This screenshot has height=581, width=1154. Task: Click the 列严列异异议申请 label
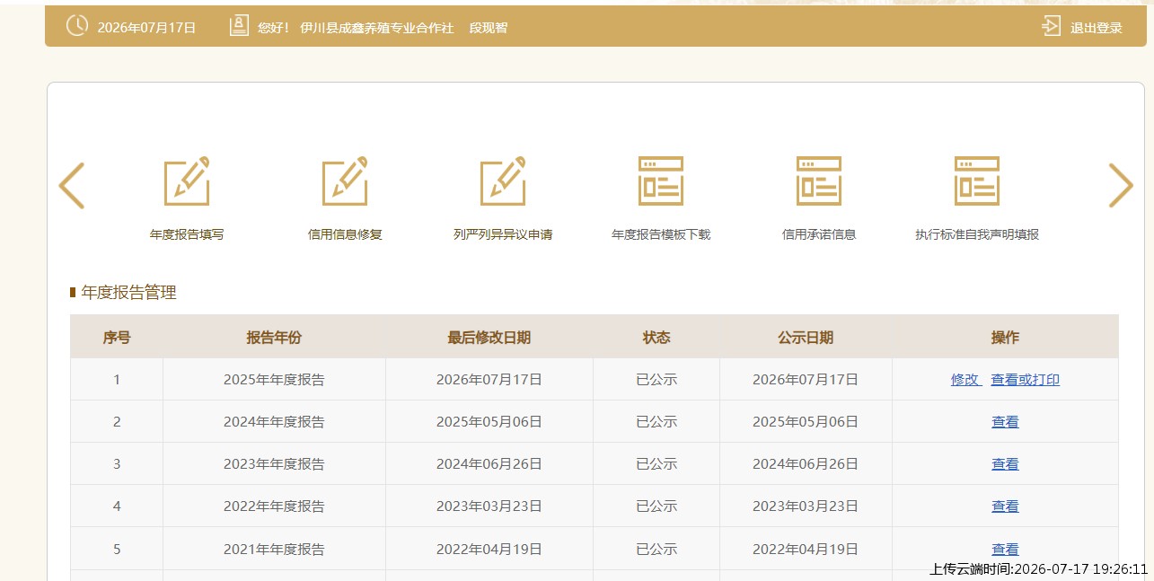[x=503, y=234]
